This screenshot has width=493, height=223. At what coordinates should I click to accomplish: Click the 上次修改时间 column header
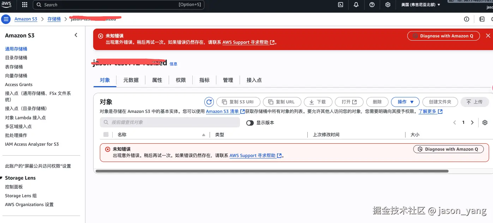pos(326,135)
